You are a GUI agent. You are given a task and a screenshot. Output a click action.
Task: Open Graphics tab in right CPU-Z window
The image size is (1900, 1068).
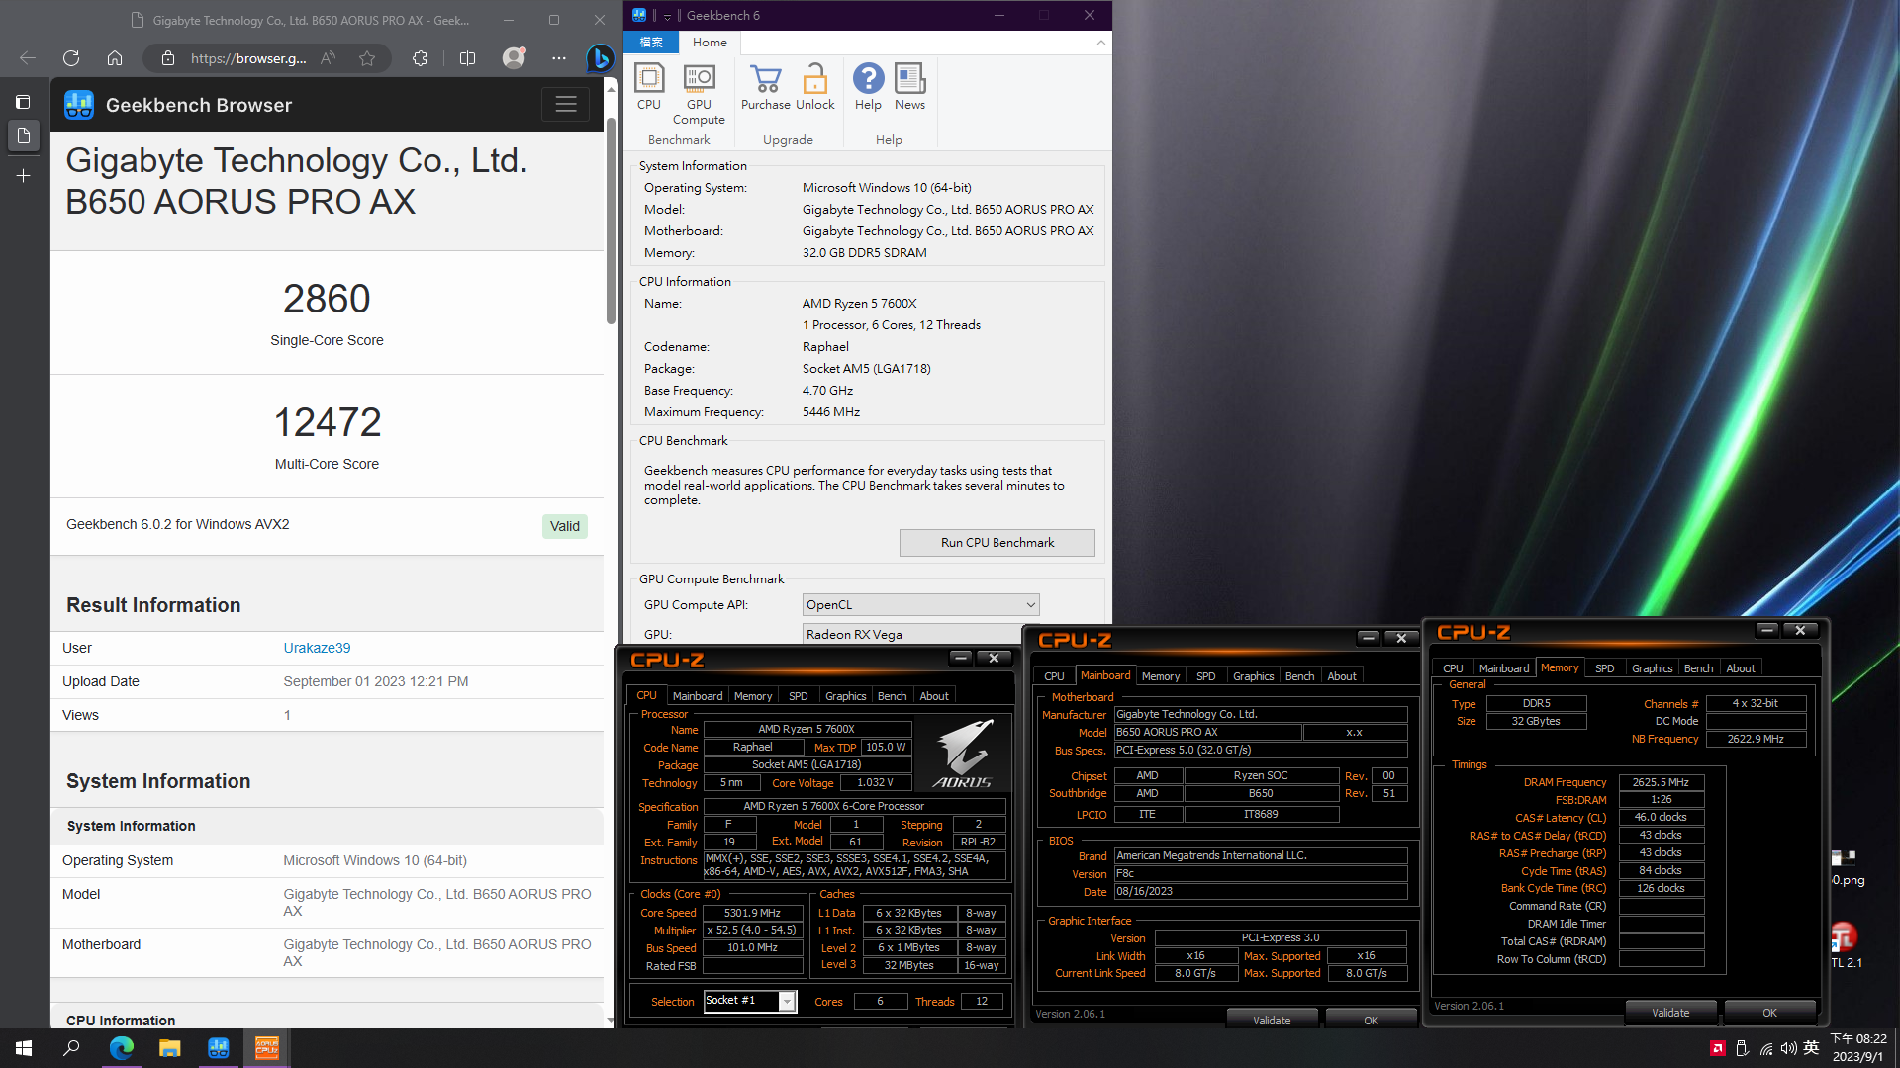tap(1652, 668)
